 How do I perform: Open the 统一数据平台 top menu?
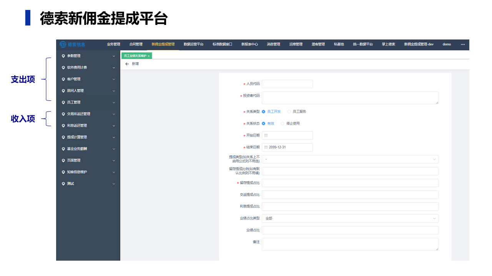[x=363, y=44]
